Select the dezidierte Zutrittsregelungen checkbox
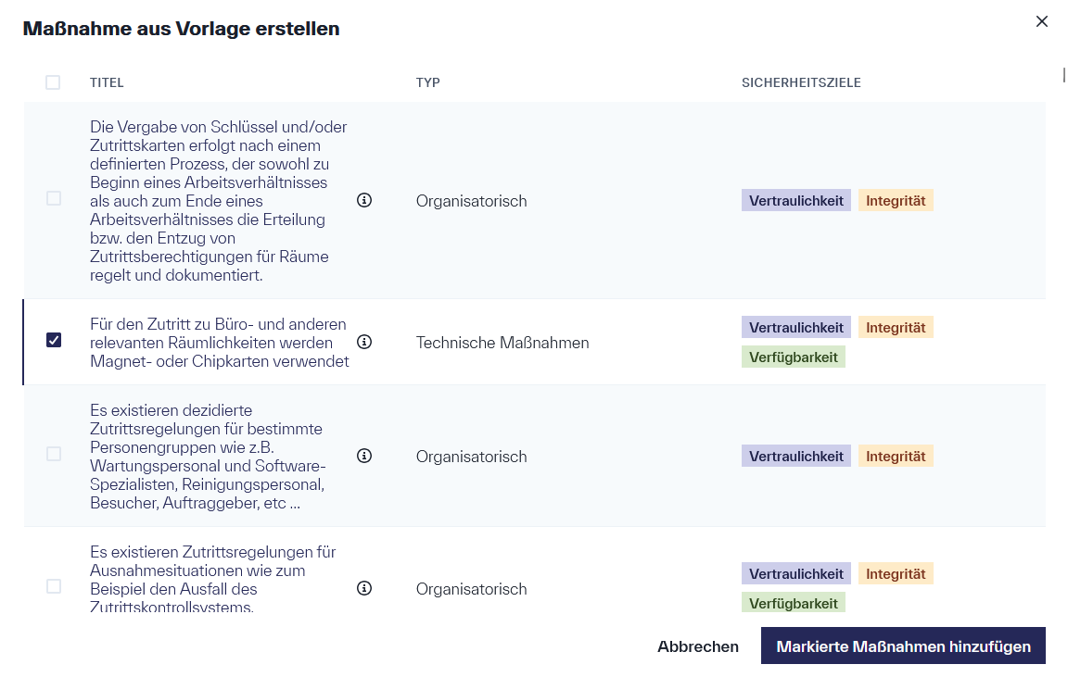The image size is (1068, 677). [x=53, y=454]
